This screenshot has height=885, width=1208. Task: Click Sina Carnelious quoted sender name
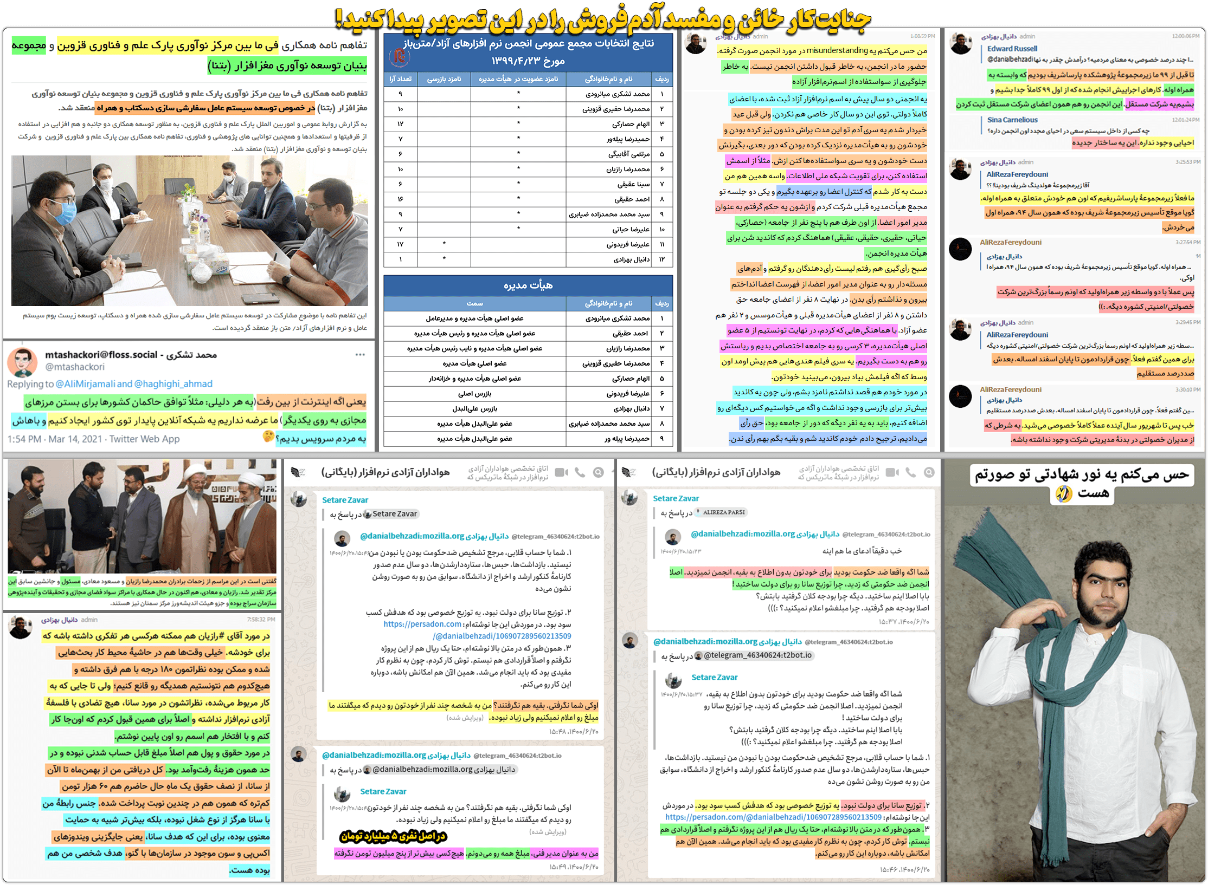[x=1012, y=120]
